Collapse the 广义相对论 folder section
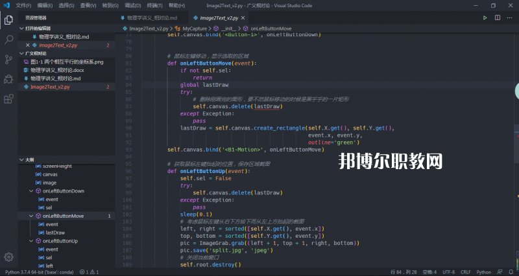The image size is (519, 276). (21, 54)
